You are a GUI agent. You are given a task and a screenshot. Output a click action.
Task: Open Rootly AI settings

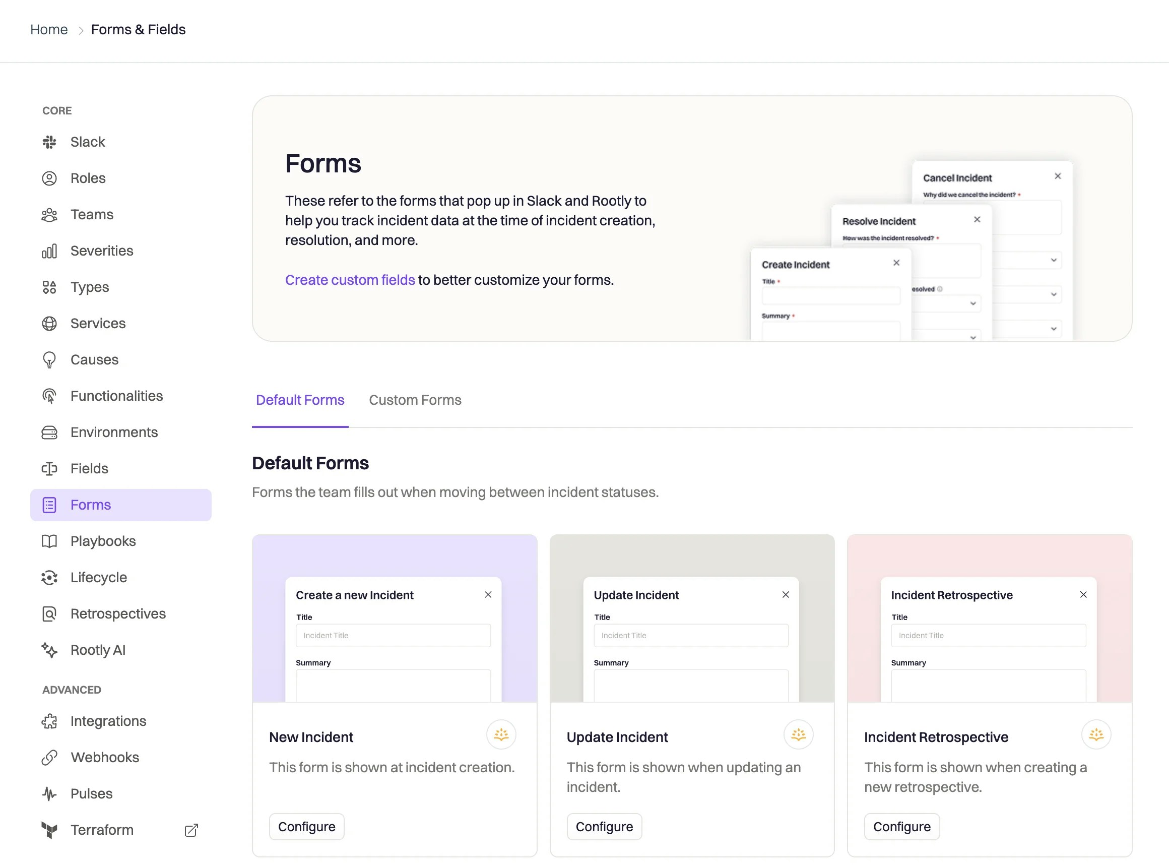(x=121, y=650)
